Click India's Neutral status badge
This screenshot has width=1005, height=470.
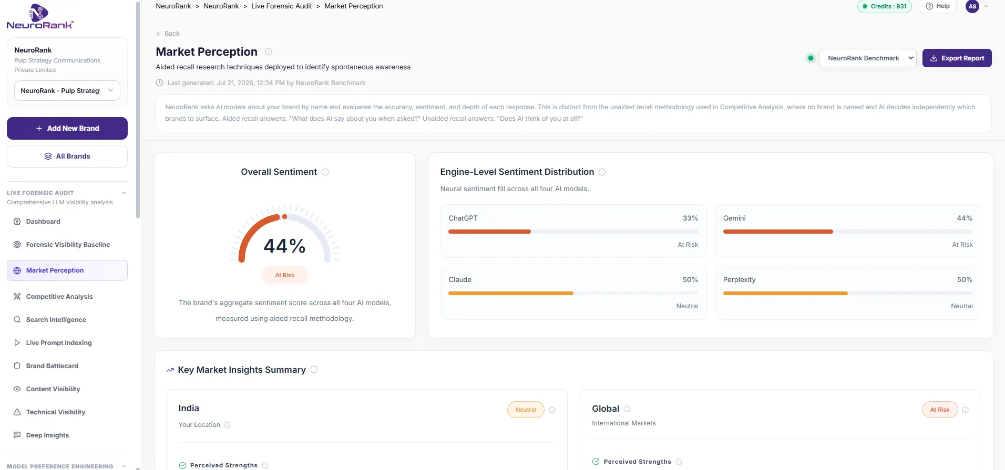526,410
